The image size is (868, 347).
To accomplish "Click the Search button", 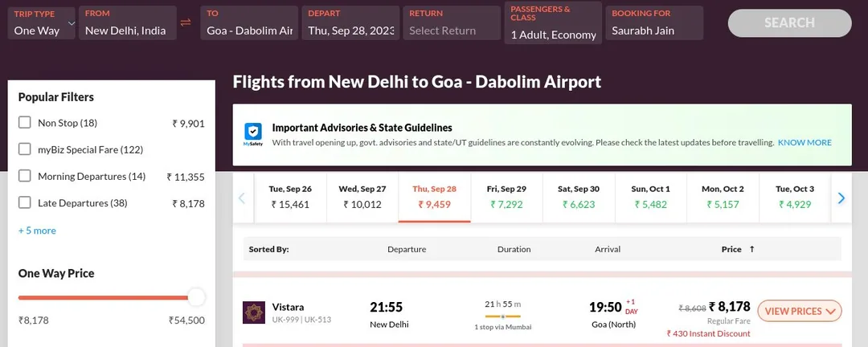I will tap(789, 22).
